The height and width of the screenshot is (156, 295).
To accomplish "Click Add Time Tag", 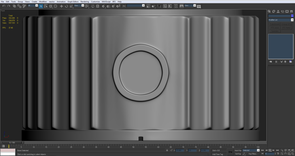I will tap(218, 154).
